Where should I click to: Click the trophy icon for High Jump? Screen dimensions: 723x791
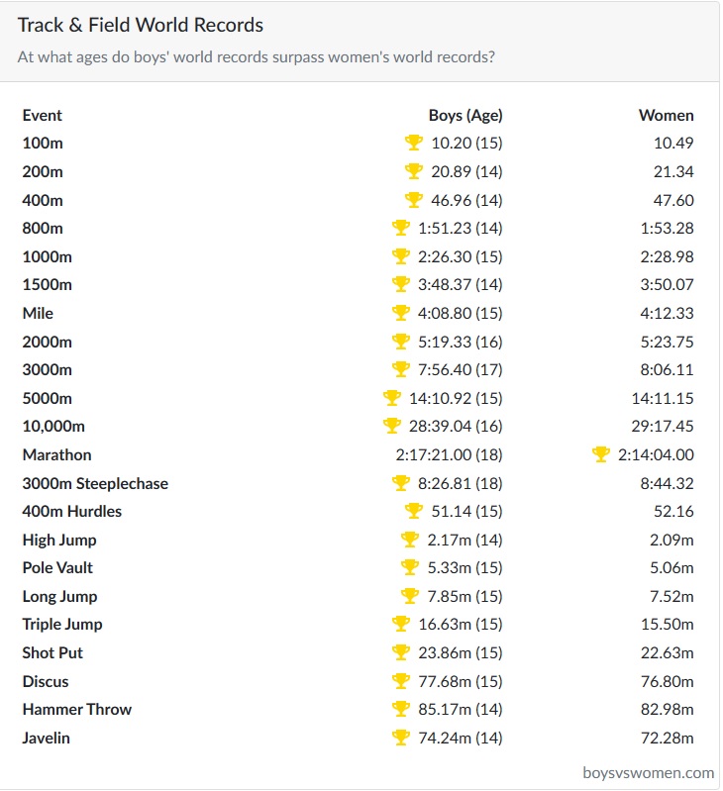click(410, 540)
